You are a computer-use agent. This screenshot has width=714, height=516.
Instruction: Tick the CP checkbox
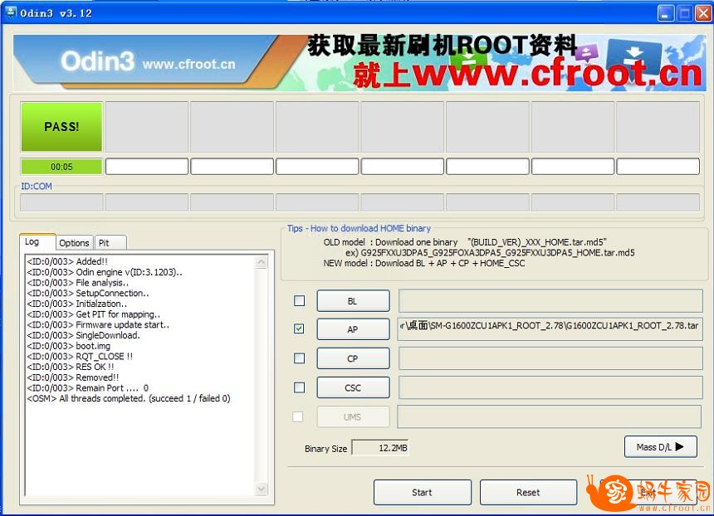point(299,358)
